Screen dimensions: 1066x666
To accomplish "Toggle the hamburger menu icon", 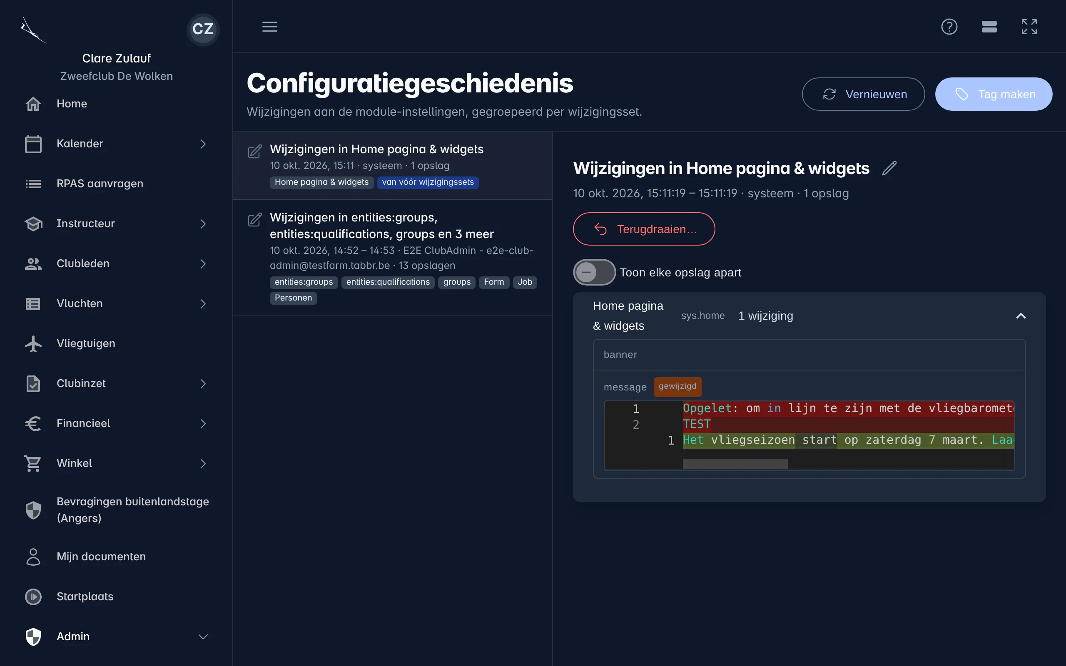I will point(269,26).
